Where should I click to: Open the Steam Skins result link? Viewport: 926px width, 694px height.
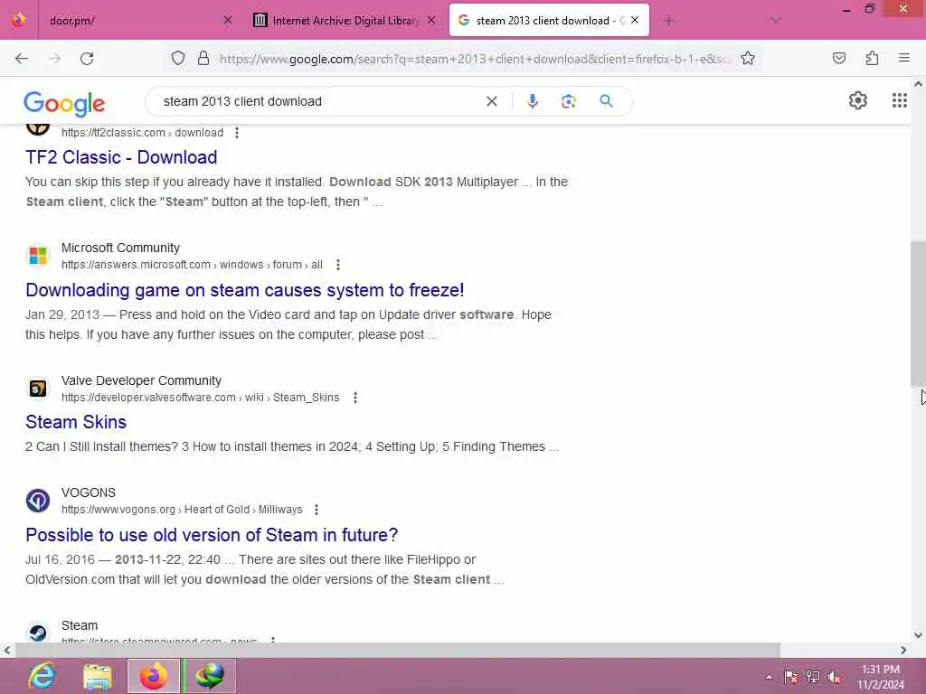pyautogui.click(x=76, y=422)
